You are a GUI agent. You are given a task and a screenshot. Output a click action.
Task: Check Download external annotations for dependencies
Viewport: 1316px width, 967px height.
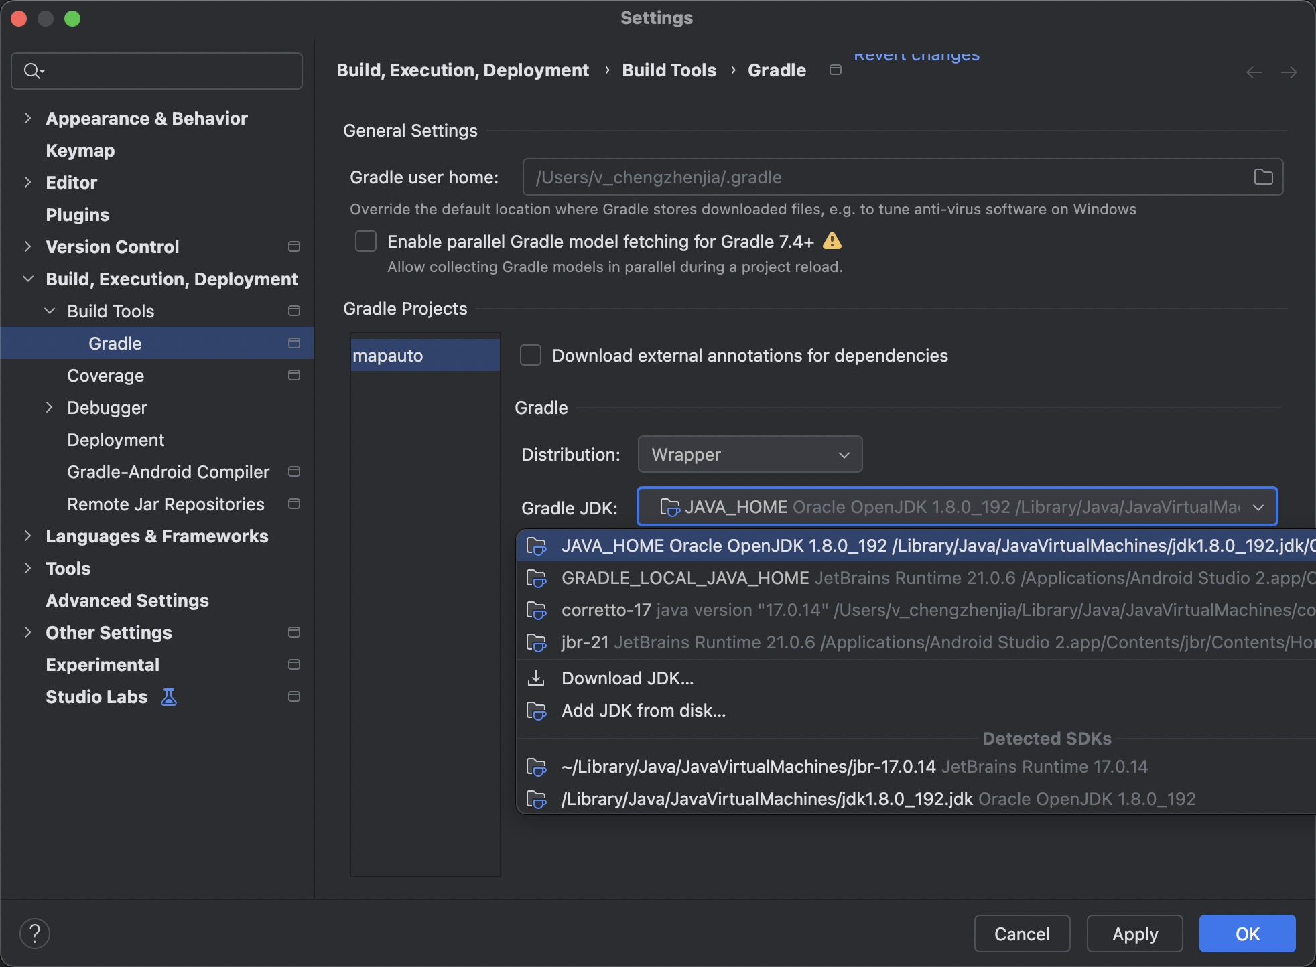(x=529, y=355)
